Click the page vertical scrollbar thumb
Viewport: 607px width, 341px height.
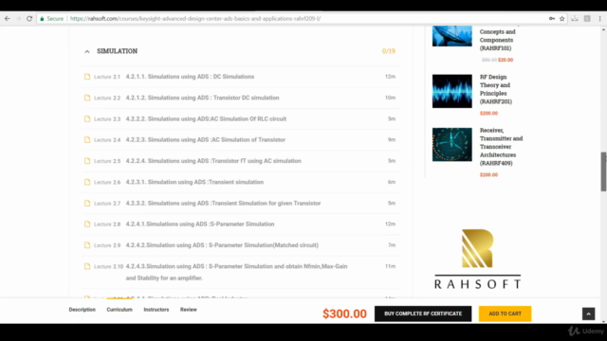click(603, 171)
